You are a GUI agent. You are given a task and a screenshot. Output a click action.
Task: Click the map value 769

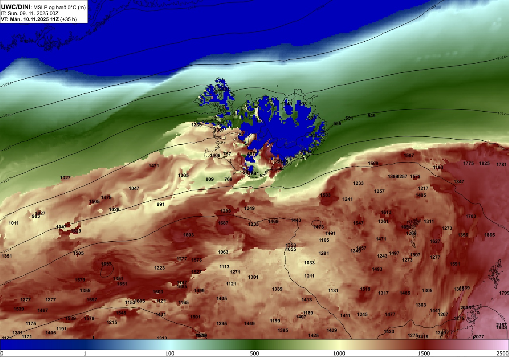[228, 179]
